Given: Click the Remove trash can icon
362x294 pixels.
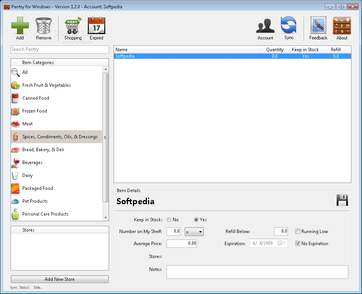Looking at the screenshot, I should 44,25.
